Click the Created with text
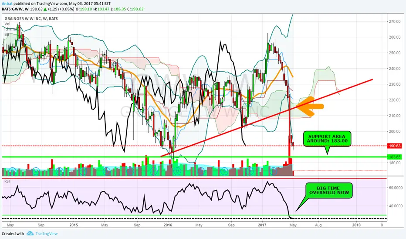The width and height of the screenshot is (406, 239). pyautogui.click(x=13, y=234)
